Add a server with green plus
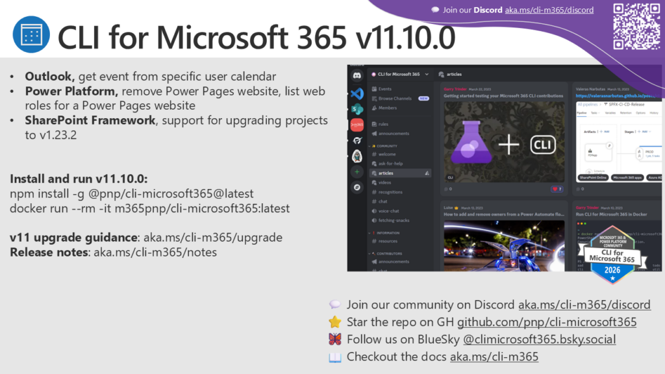 (357, 171)
